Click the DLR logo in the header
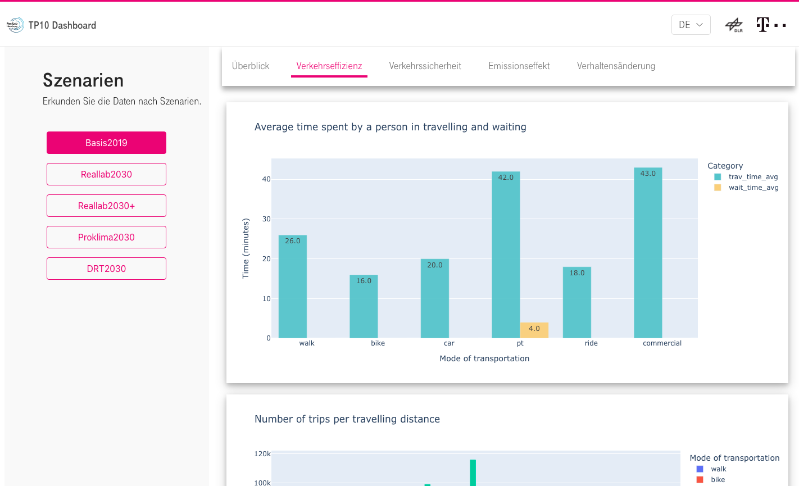The width and height of the screenshot is (799, 486). click(x=735, y=24)
